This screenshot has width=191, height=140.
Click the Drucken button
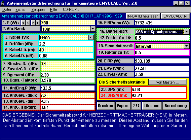click(106, 106)
